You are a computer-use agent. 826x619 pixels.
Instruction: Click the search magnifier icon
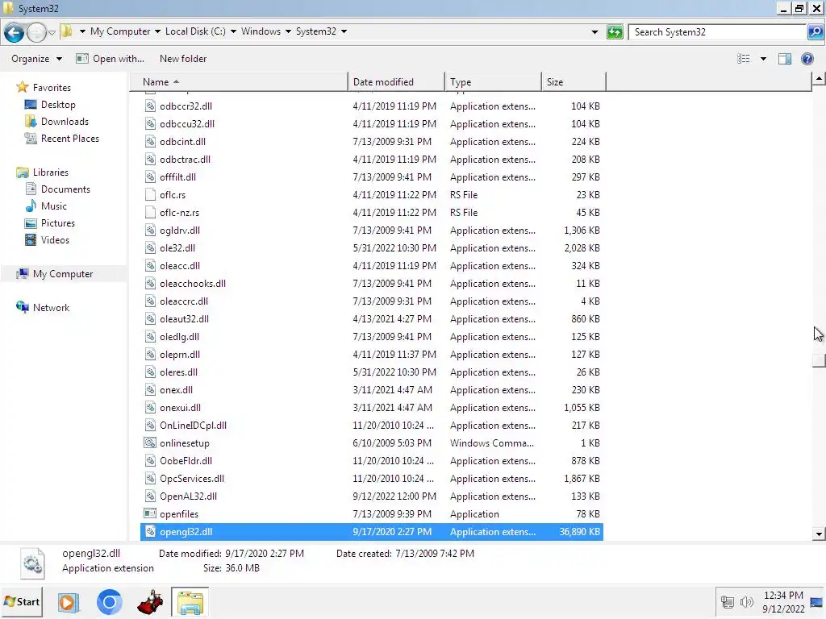[x=815, y=32]
